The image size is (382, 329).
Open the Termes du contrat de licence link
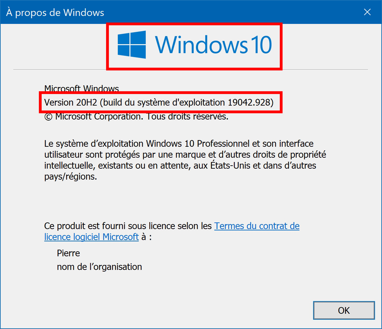click(x=257, y=226)
